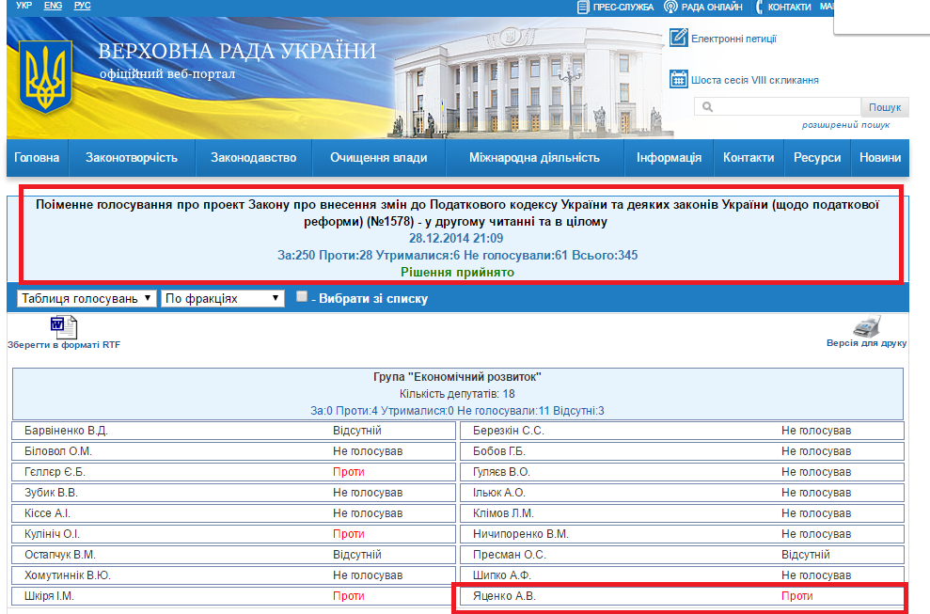The image size is (930, 614).
Task: Open the 'Таблиця голосувань' dropdown
Action: click(87, 298)
